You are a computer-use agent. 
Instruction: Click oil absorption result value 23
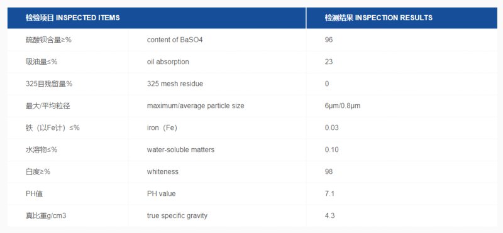(x=328, y=62)
